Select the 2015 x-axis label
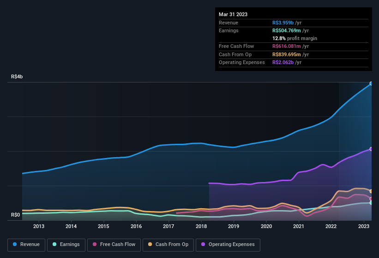The width and height of the screenshot is (379, 258). (x=103, y=226)
